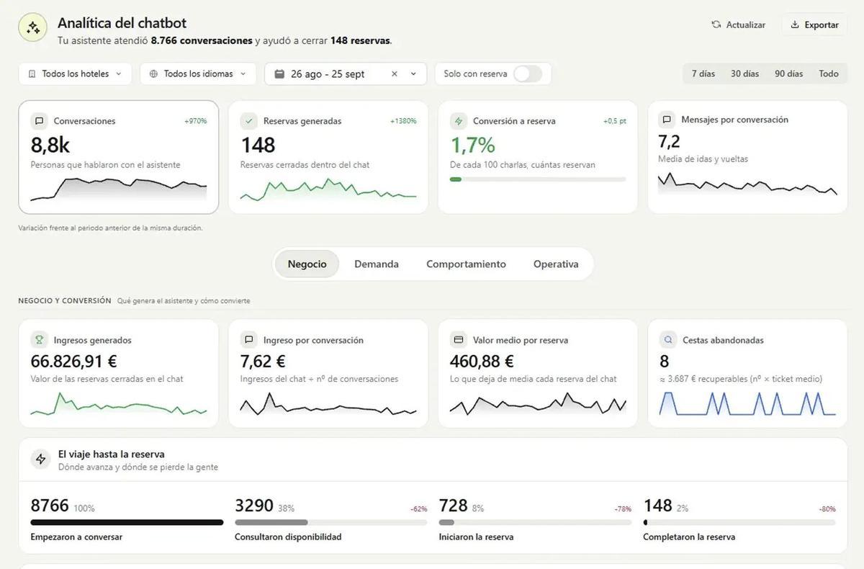Click the 3290 funnel count
The height and width of the screenshot is (569, 864).
tap(254, 506)
